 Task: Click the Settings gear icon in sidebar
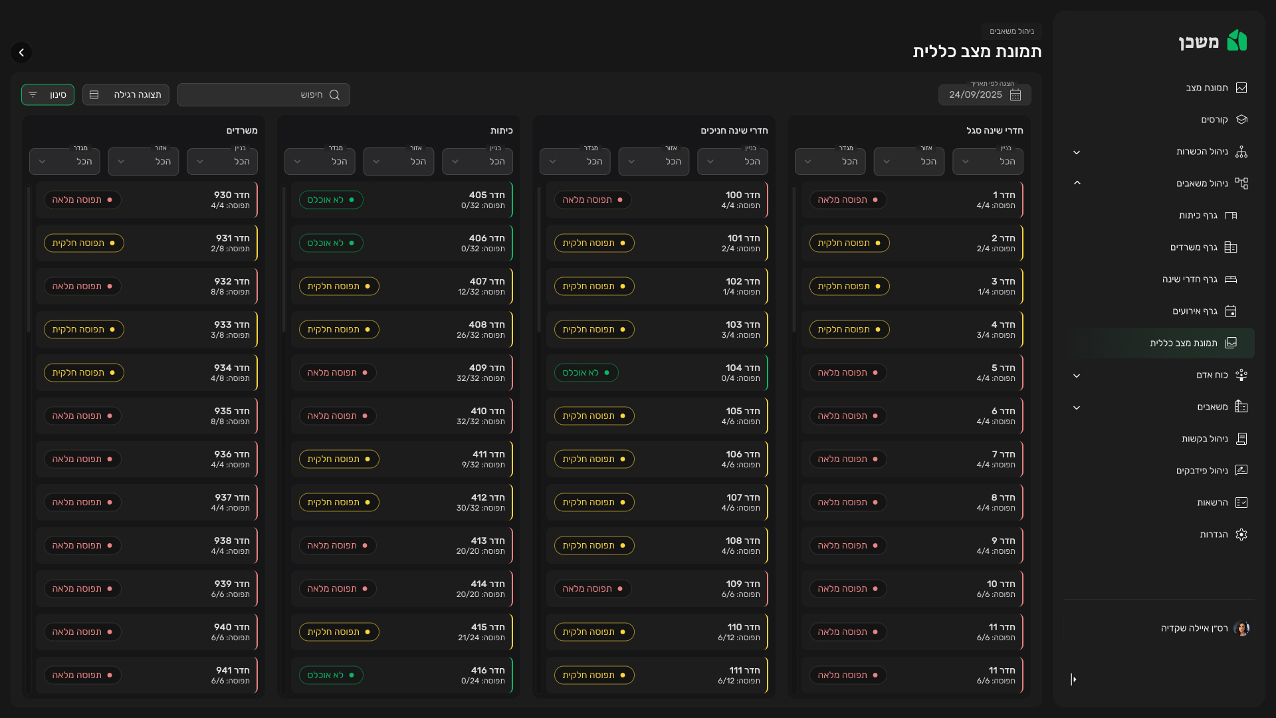[x=1241, y=535]
